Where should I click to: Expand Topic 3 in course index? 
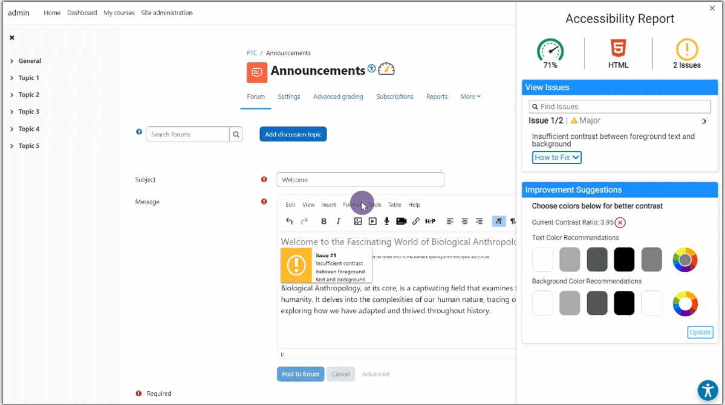coord(28,112)
